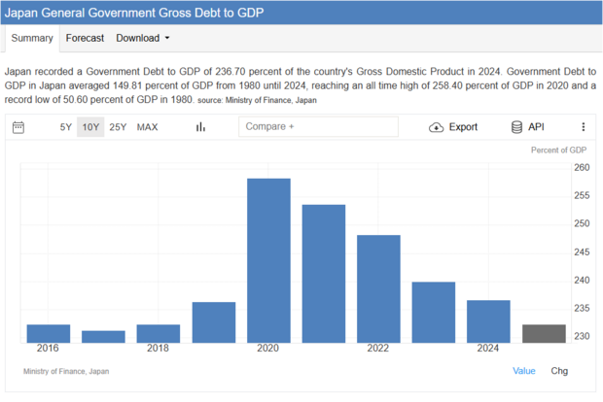Open the three-dot more options menu

tap(584, 127)
